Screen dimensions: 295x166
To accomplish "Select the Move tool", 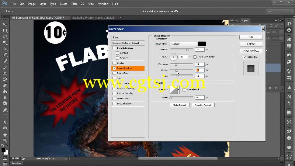I will 5,25.
